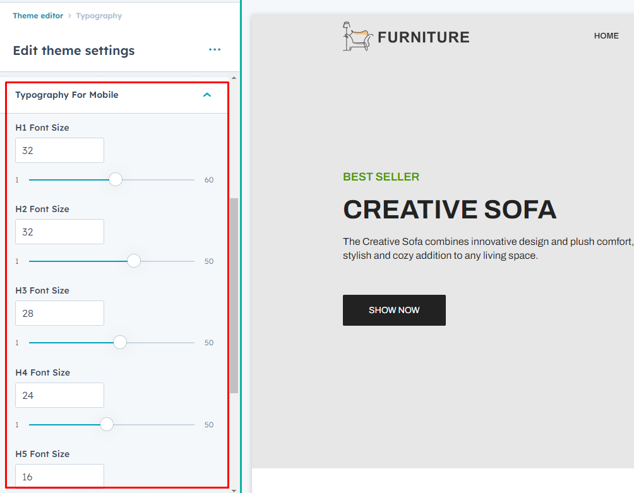The image size is (634, 493).
Task: Click the three-dot more options icon
Action: click(215, 50)
